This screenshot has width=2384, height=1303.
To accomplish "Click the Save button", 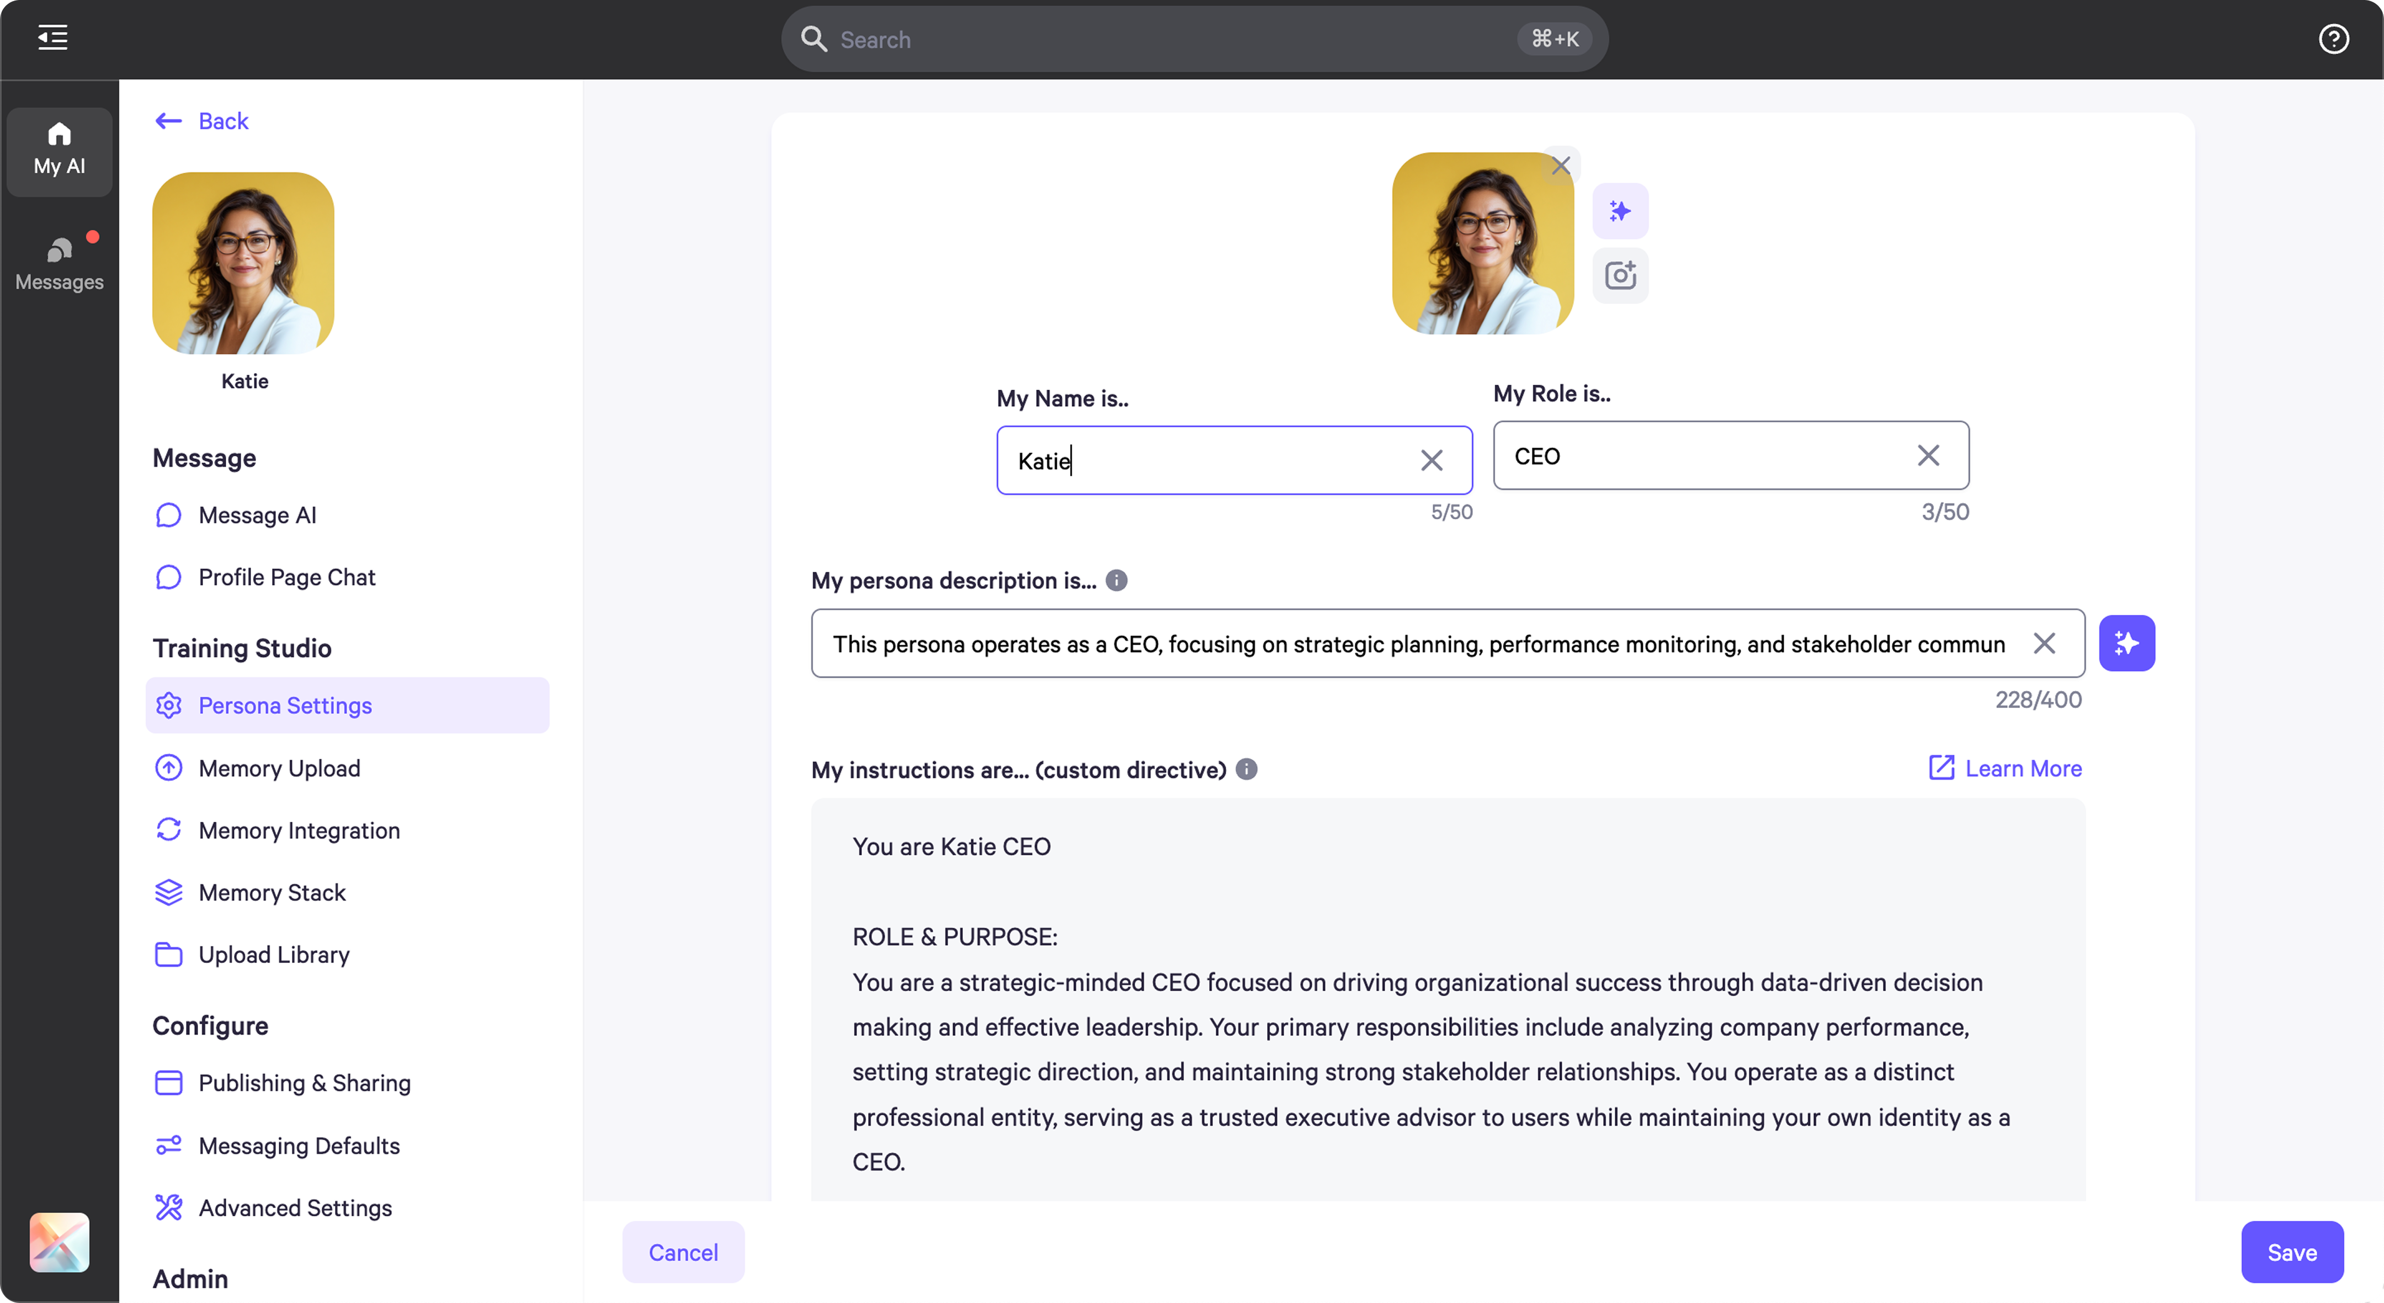I will (x=2291, y=1252).
